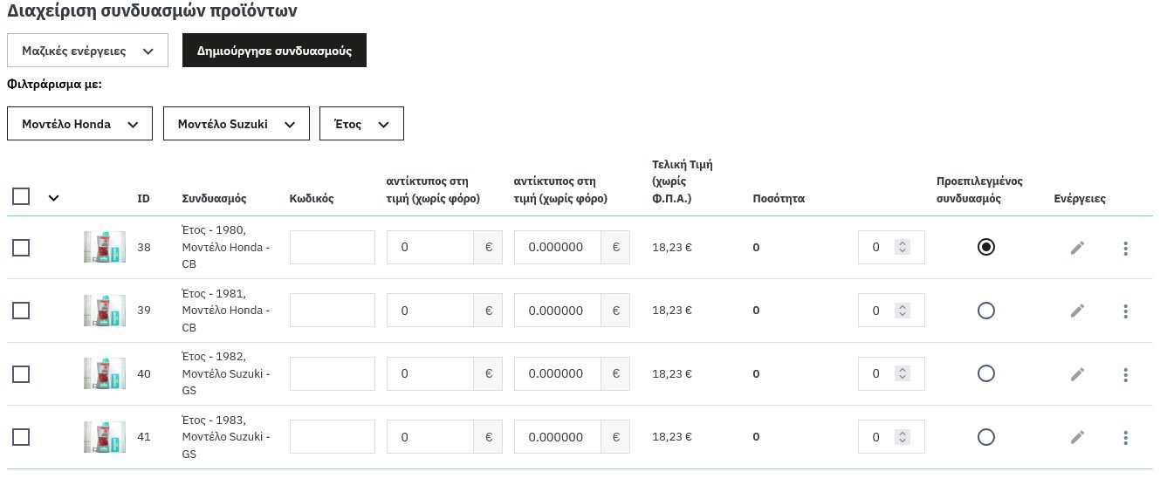1167x499 pixels.
Task: Click edit pencil icon for combination 38
Action: tap(1077, 248)
